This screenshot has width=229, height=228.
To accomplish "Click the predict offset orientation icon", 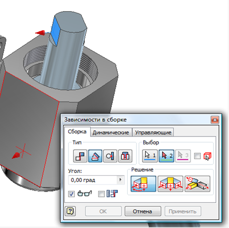I will (112, 194).
